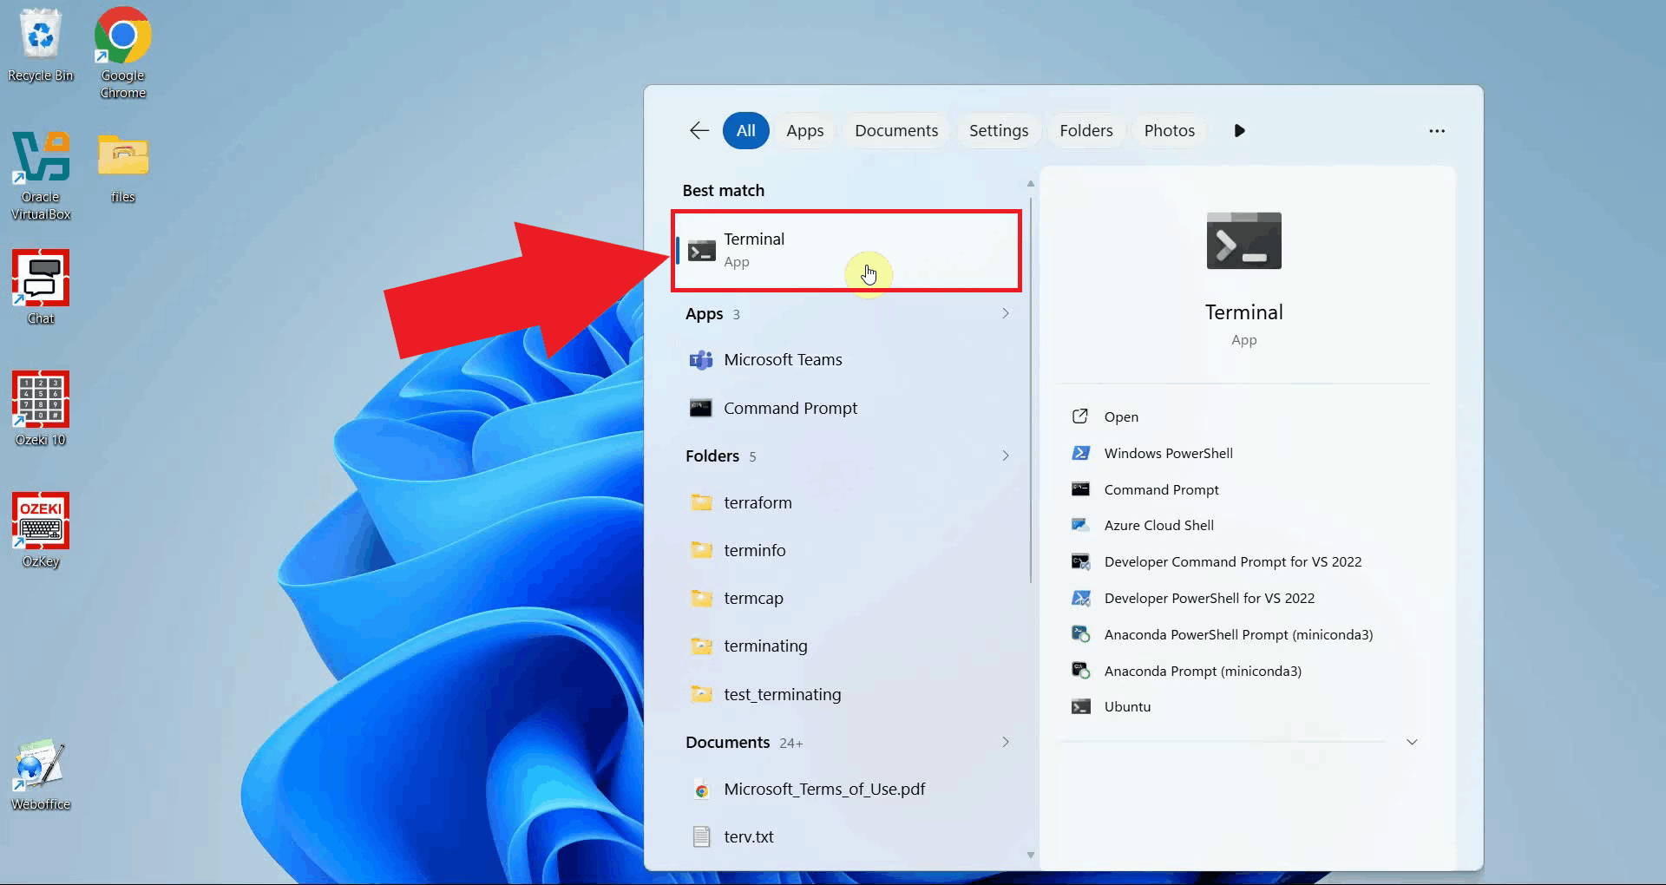
Task: Click the Azure Cloud Shell icon
Action: pyautogui.click(x=1080, y=525)
